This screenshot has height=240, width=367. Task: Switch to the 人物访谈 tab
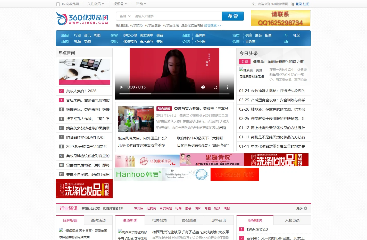(292, 220)
